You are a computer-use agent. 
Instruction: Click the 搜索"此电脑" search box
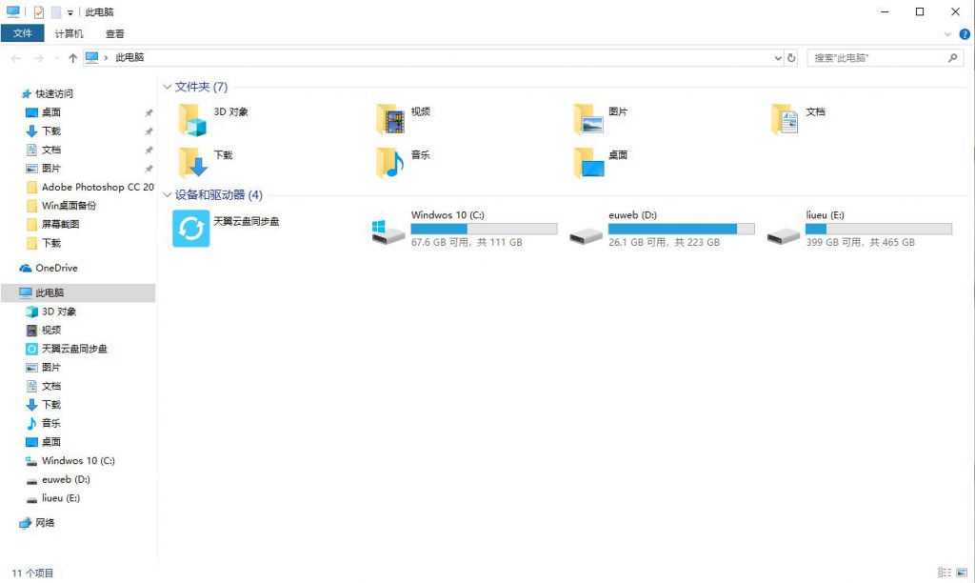(876, 58)
